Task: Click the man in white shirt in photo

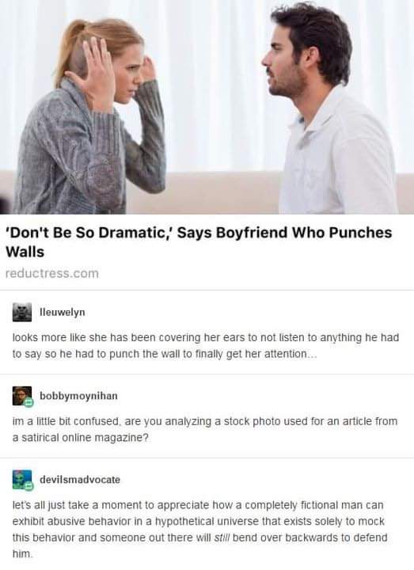Action: click(325, 109)
